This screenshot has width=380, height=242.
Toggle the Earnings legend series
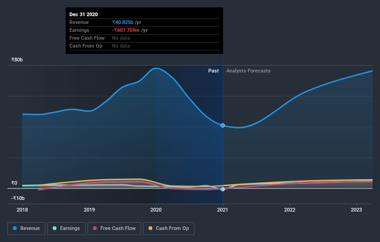tap(66, 229)
